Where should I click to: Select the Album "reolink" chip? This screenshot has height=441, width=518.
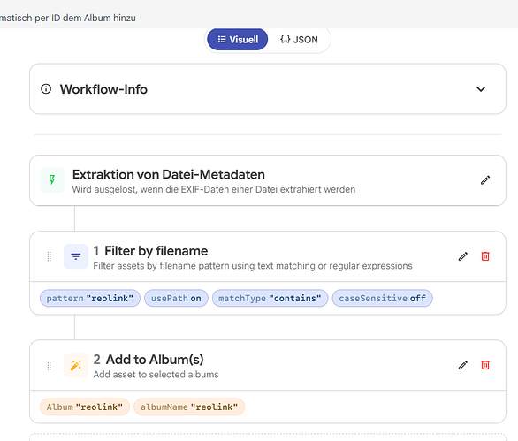click(x=85, y=407)
